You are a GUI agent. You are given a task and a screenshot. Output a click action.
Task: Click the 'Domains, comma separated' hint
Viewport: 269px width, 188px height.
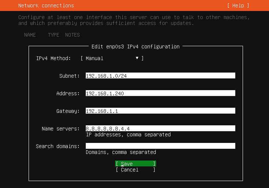click(x=121, y=152)
